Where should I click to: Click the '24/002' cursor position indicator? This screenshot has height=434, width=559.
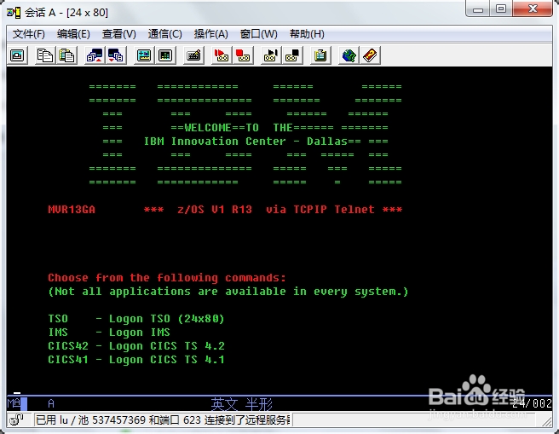(x=532, y=403)
